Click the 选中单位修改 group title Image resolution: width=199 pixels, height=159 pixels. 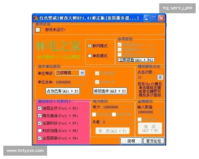coord(49,67)
